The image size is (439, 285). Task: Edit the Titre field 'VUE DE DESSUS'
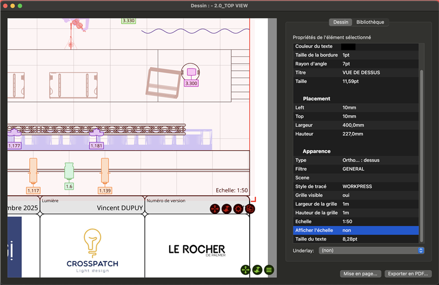(x=361, y=72)
